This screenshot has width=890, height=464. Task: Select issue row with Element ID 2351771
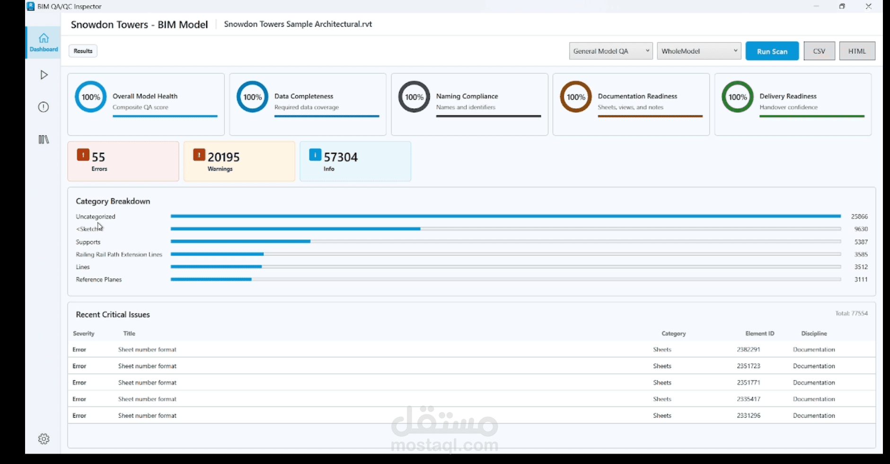click(472, 383)
